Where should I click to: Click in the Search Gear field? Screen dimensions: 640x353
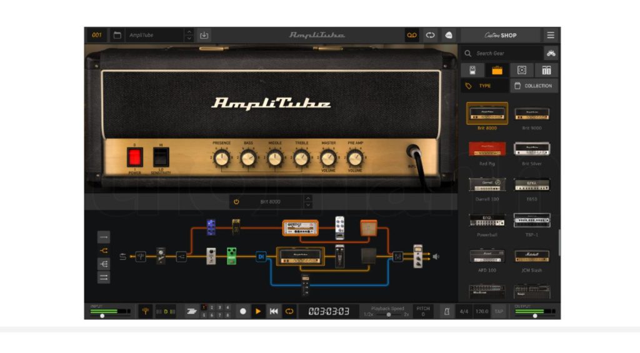coord(503,53)
